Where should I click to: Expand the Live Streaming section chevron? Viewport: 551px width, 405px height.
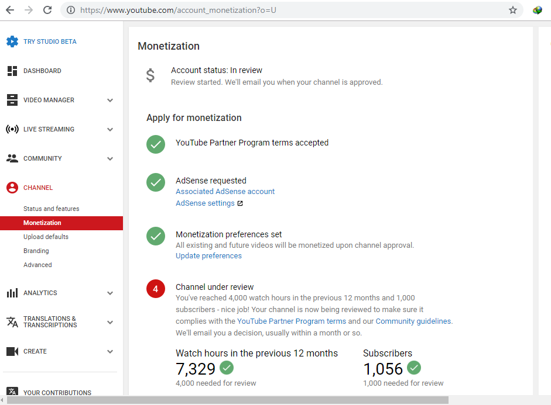click(110, 130)
